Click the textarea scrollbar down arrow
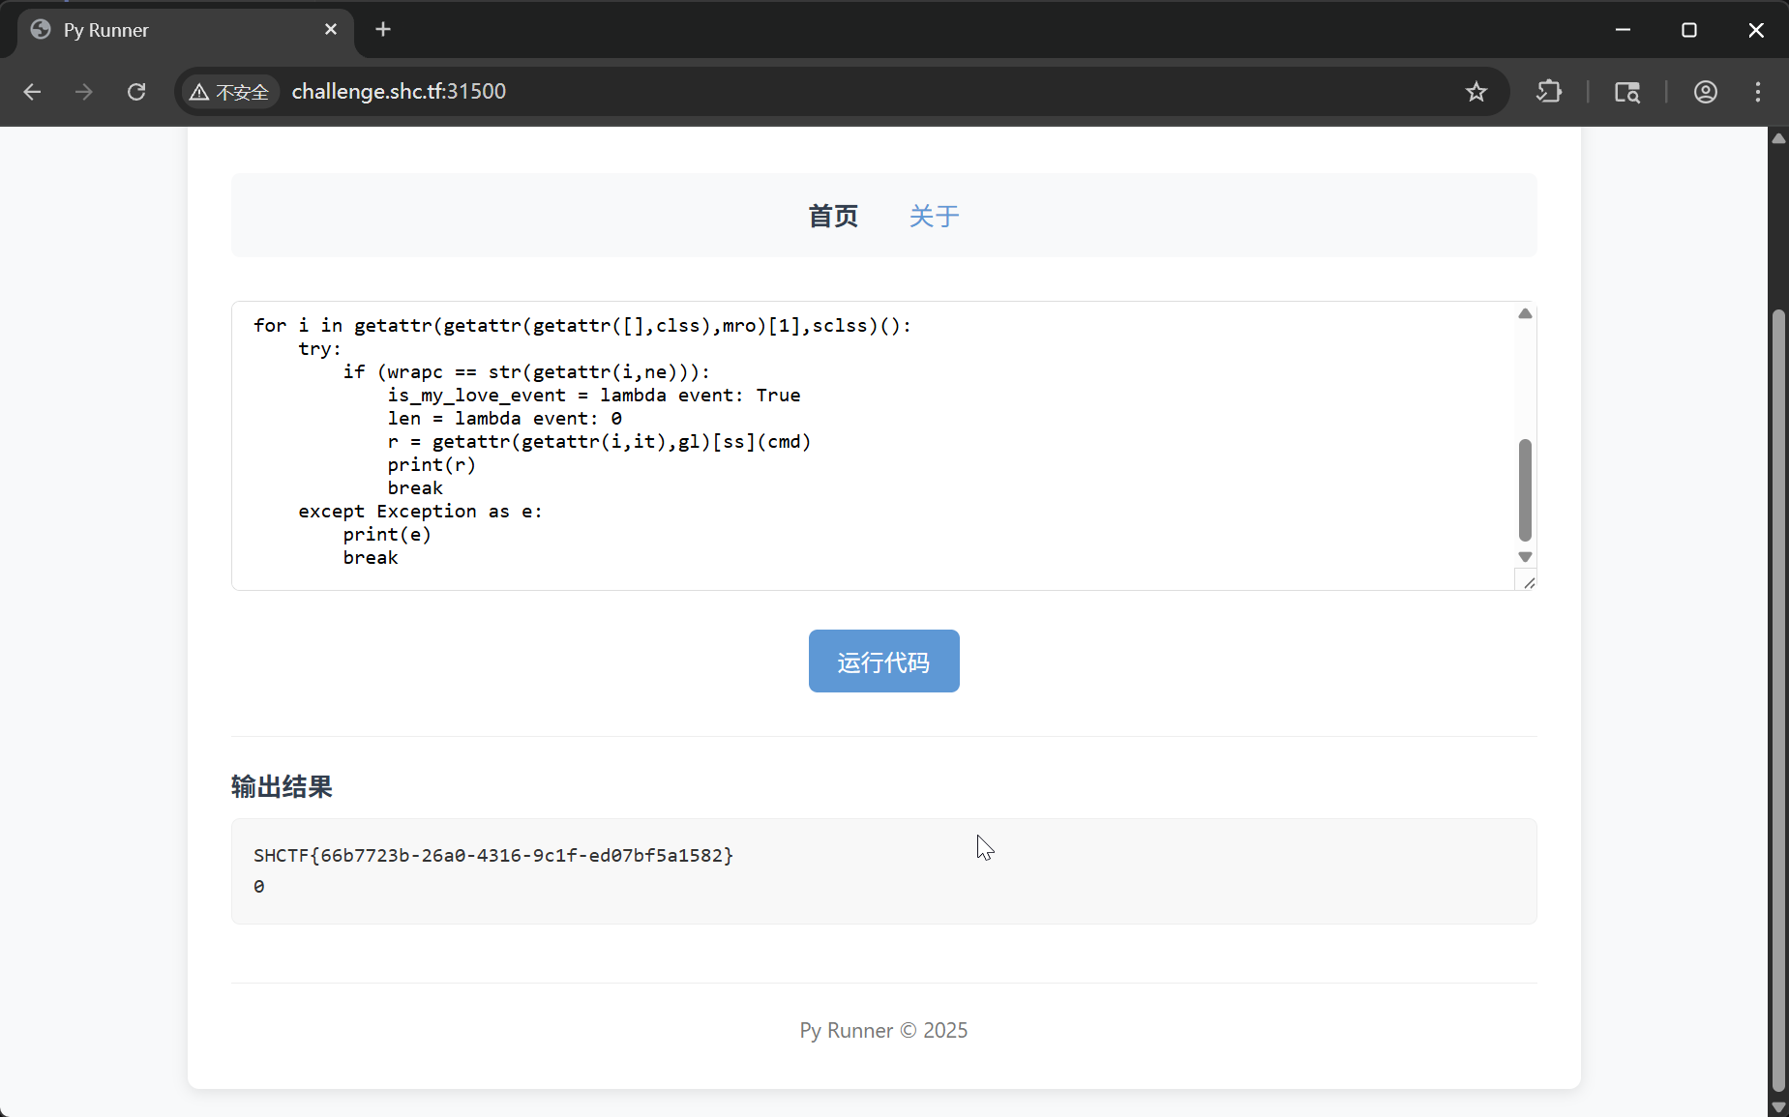The image size is (1789, 1117). [1525, 557]
